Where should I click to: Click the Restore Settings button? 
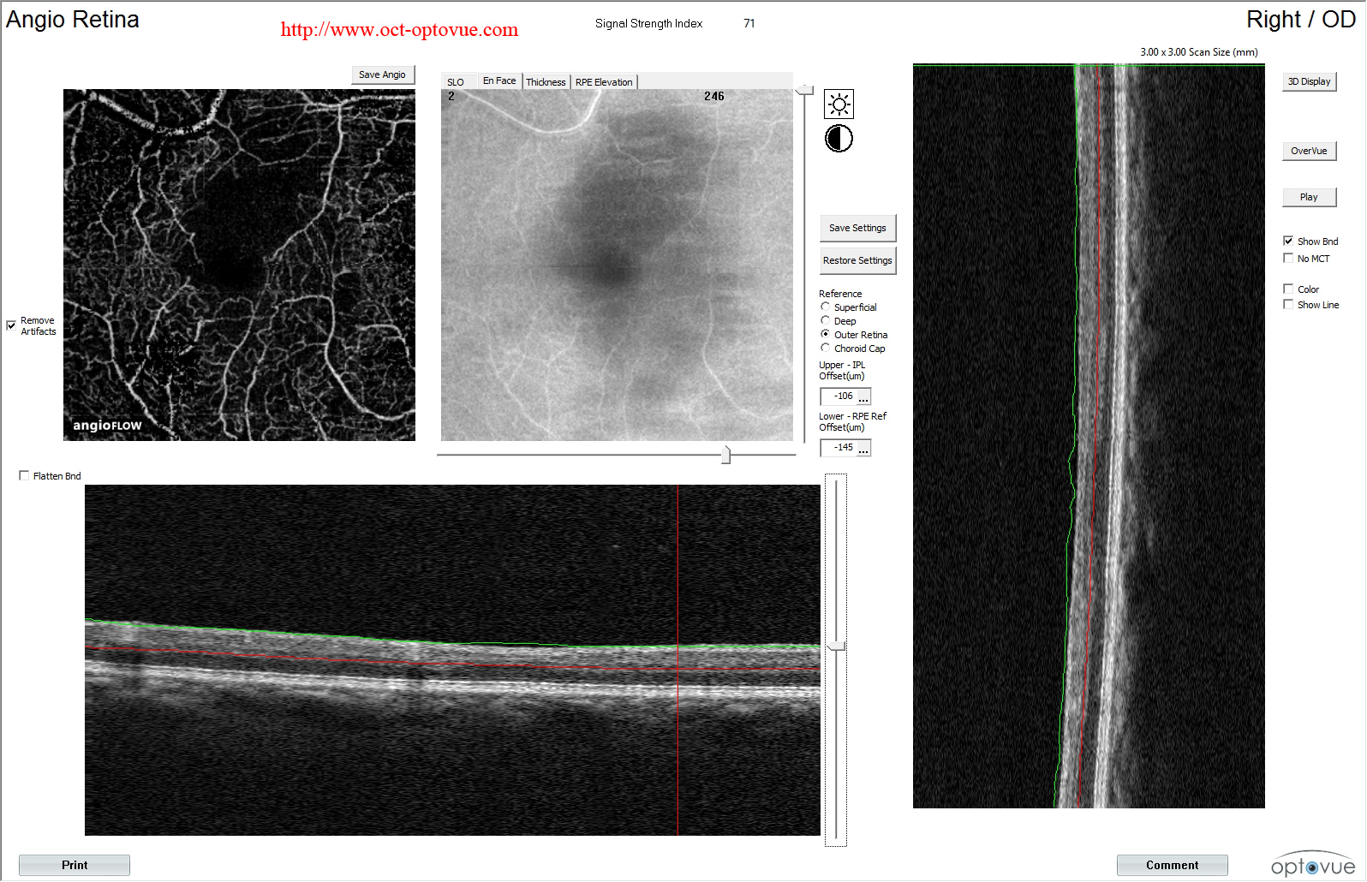[857, 260]
